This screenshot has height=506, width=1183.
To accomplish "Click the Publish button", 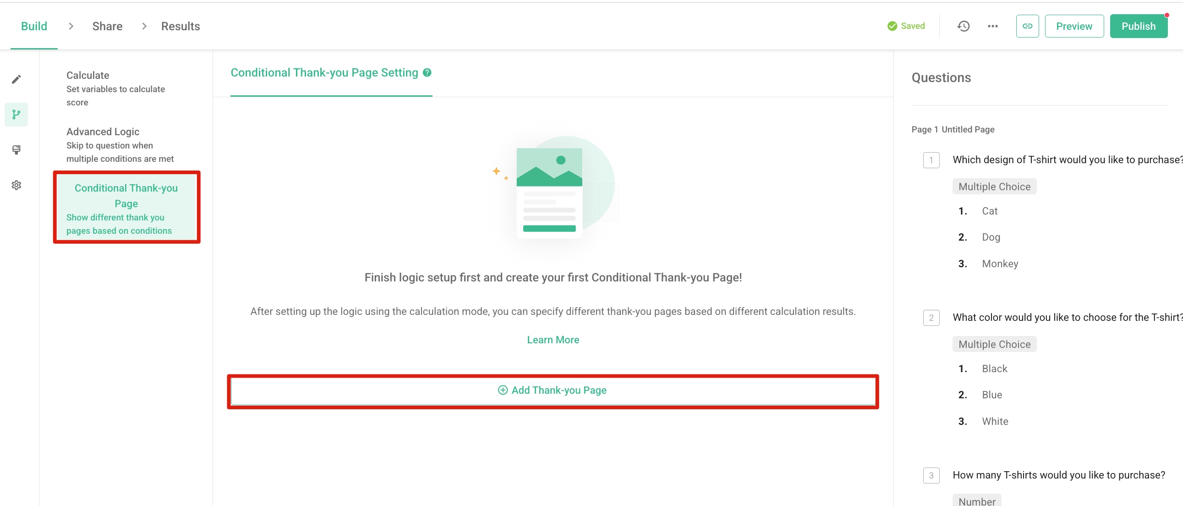I will (1139, 26).
